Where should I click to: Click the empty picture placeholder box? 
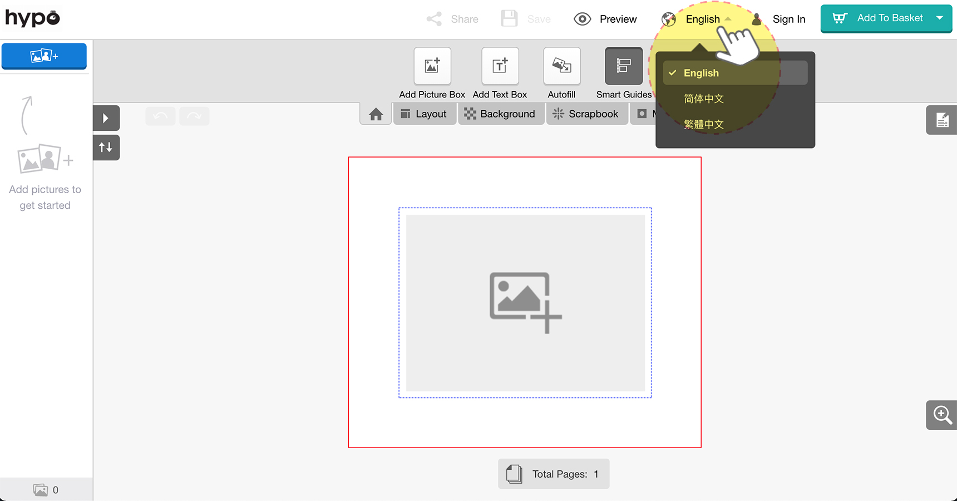525,303
